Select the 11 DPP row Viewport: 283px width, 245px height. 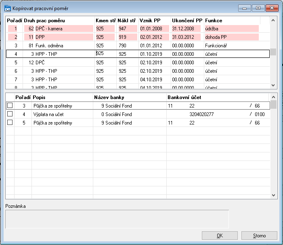[138, 37]
